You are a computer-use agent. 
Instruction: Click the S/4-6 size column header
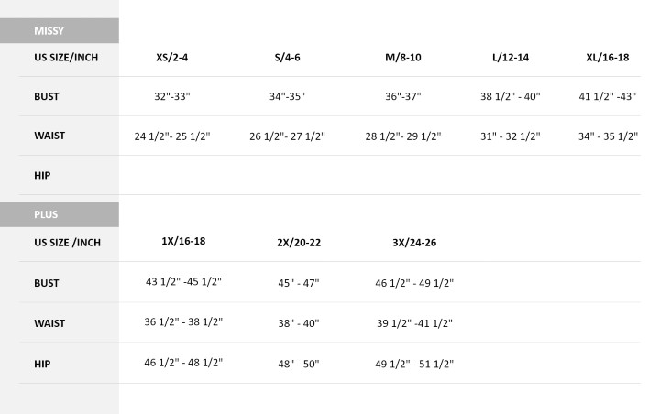[288, 57]
